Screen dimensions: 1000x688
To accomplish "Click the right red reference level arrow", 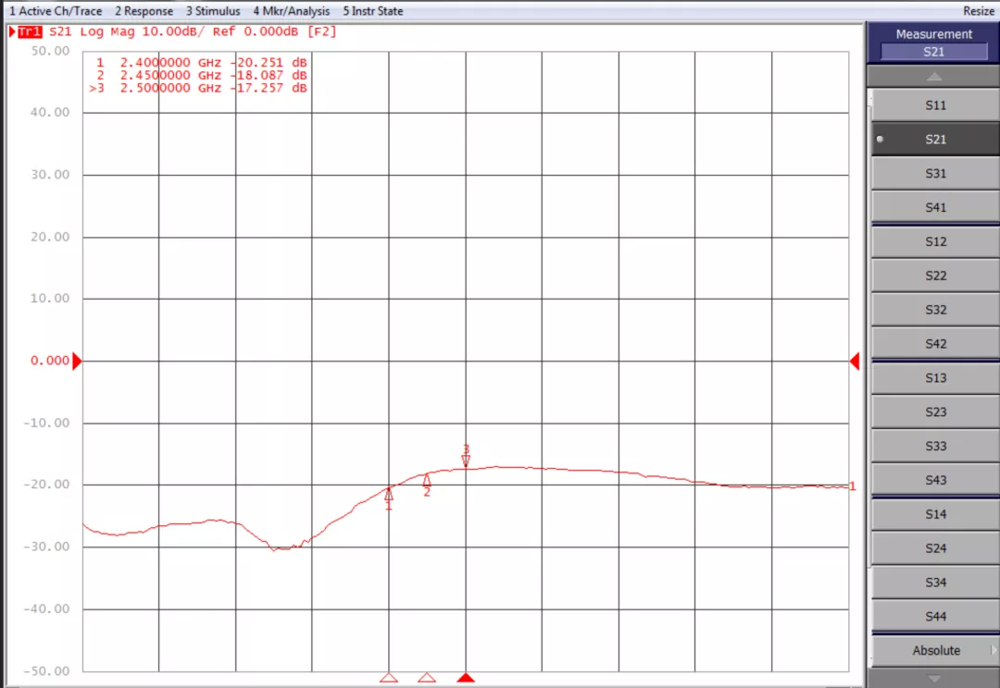I will pos(855,361).
